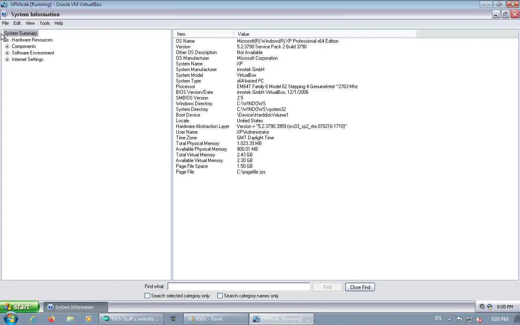Click the Item column header
Viewport: 520px width, 325px height.
[x=204, y=34]
